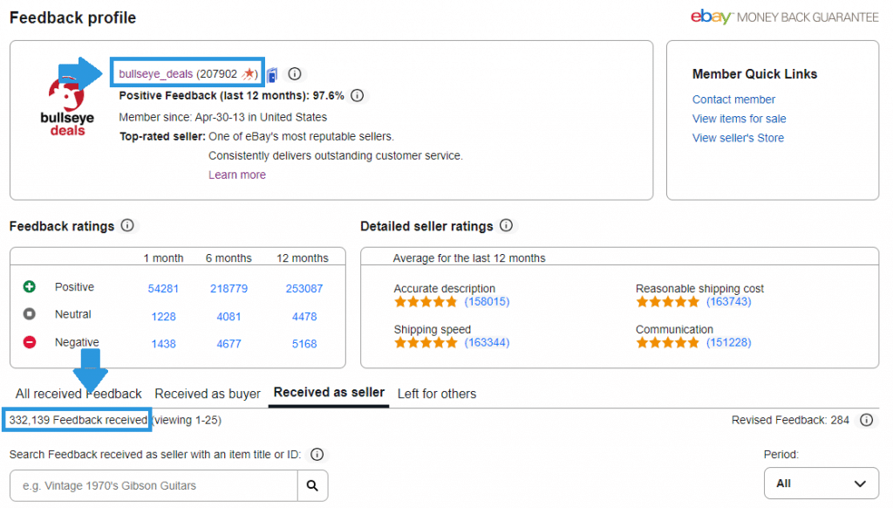Viewport: 893px width, 508px height.
Task: Open the View items for sale link
Action: [739, 119]
